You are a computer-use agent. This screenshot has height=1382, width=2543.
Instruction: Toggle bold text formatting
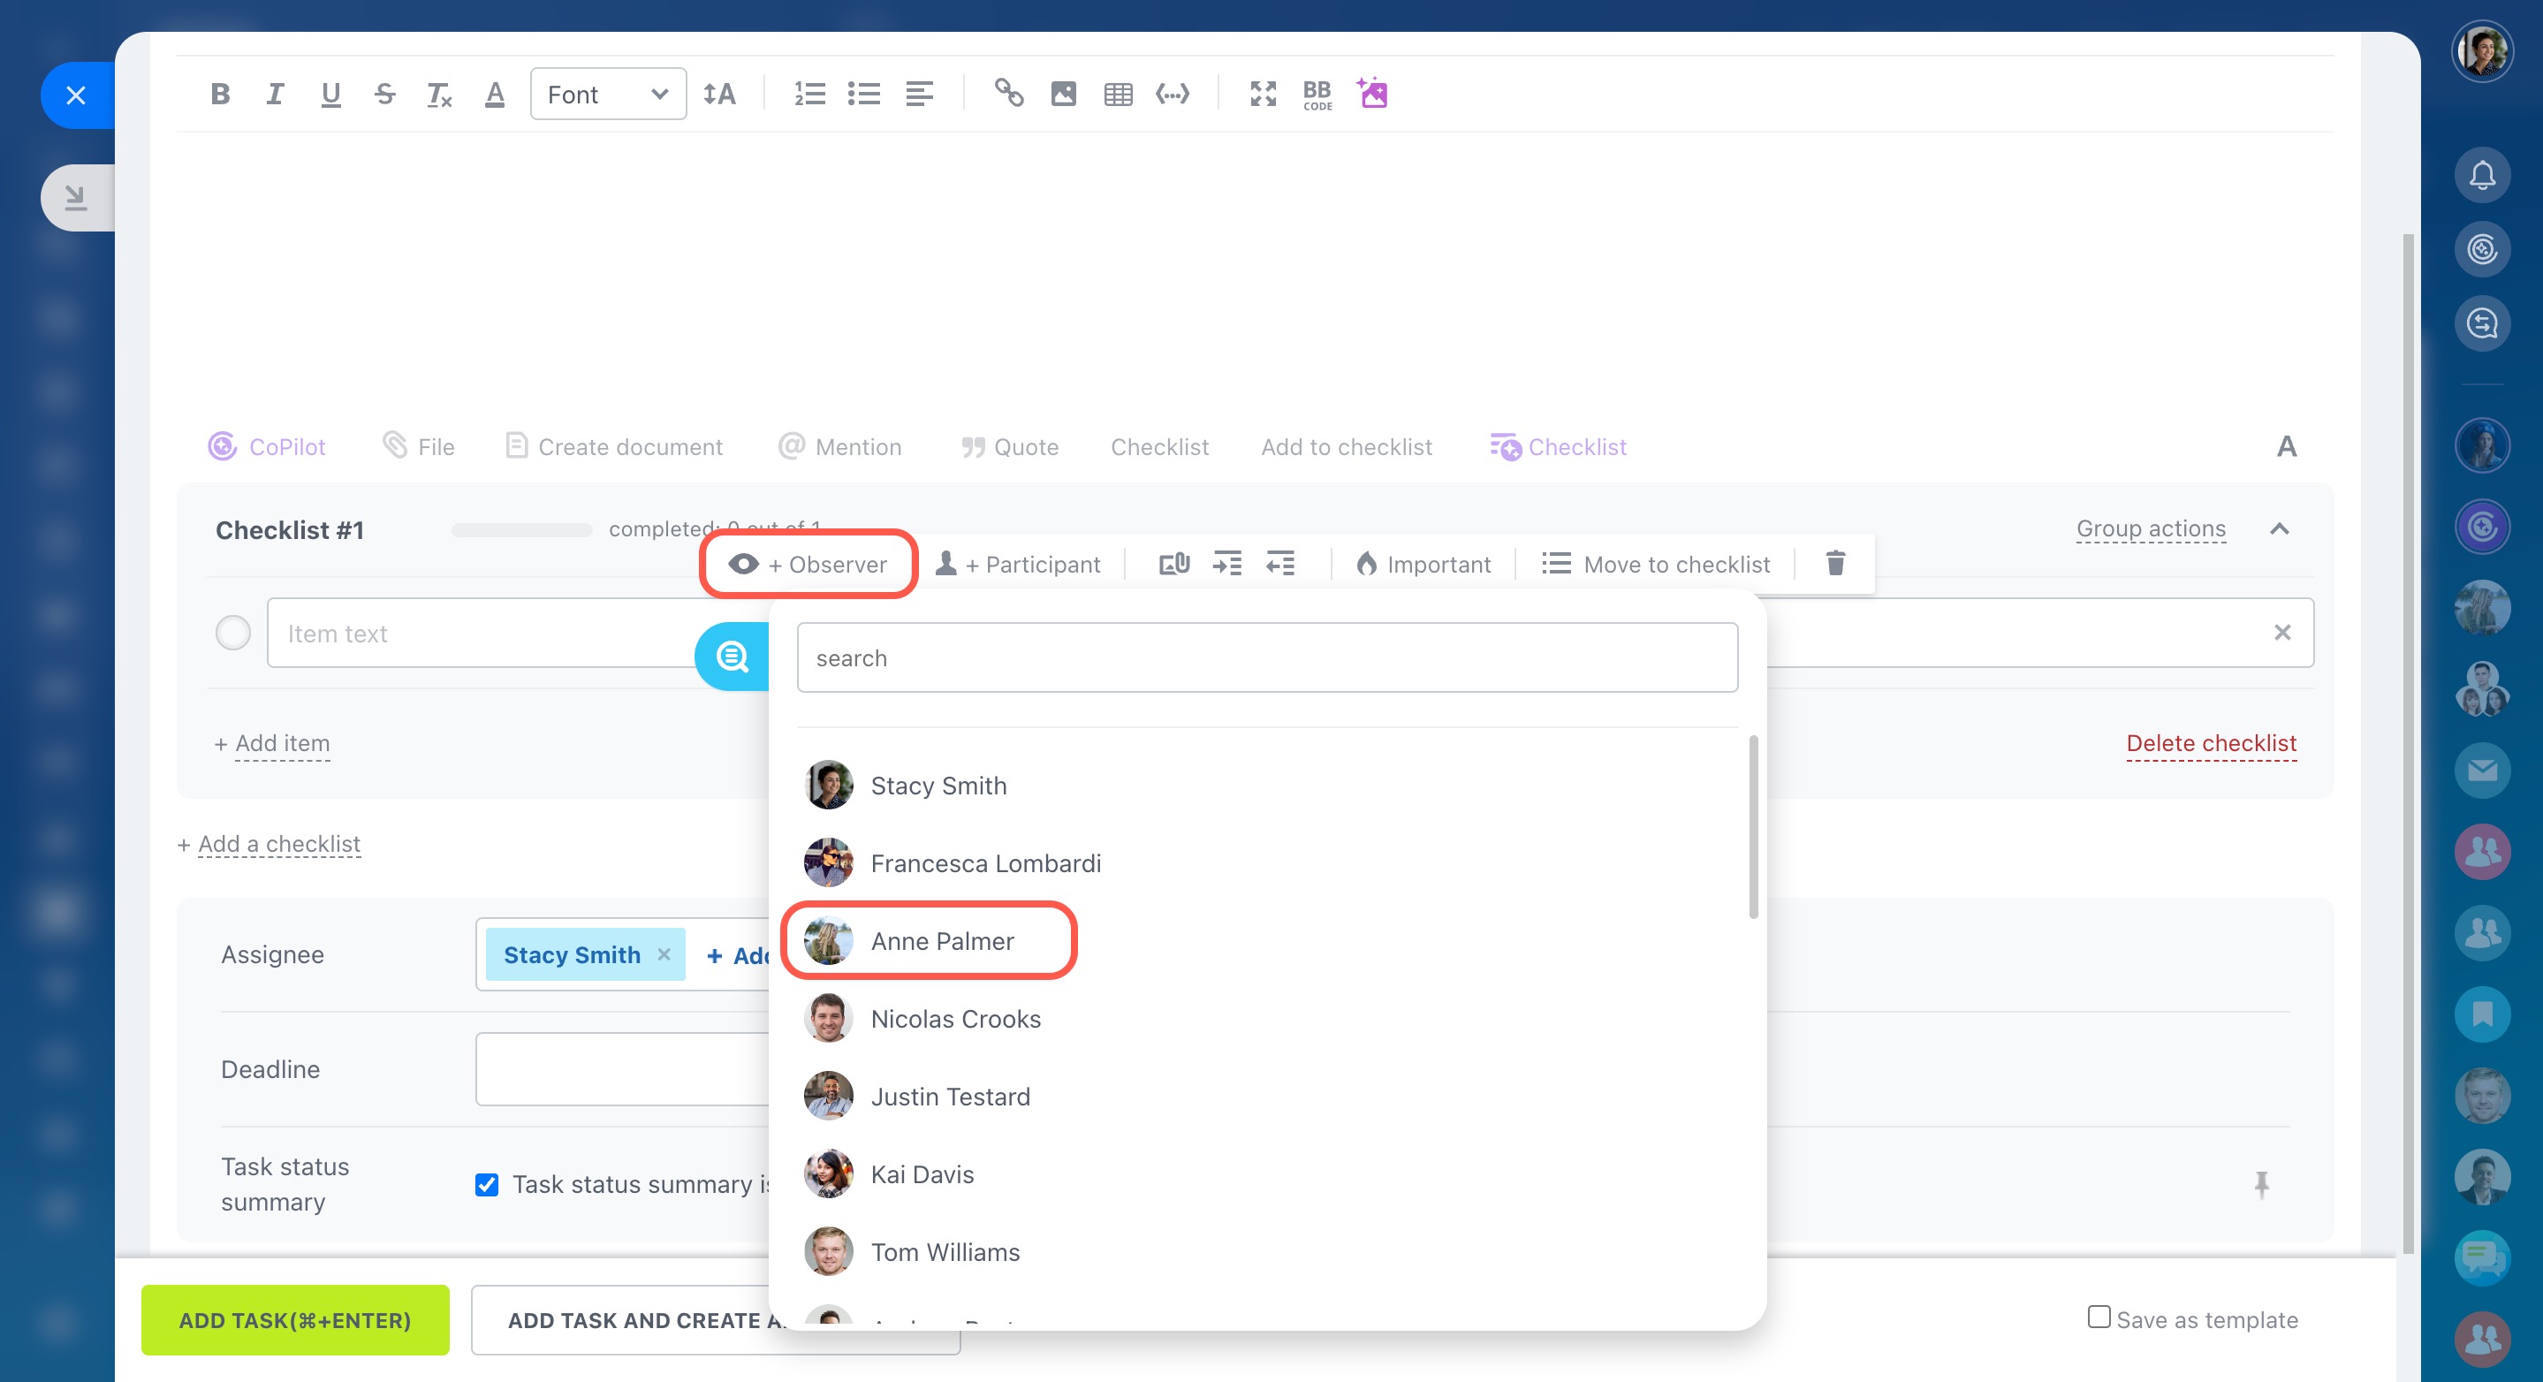[x=220, y=94]
